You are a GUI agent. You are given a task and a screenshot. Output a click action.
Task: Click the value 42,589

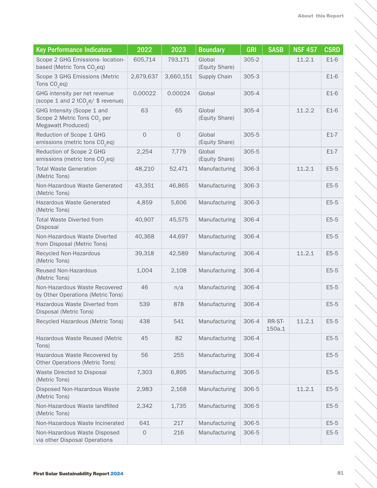(x=179, y=253)
